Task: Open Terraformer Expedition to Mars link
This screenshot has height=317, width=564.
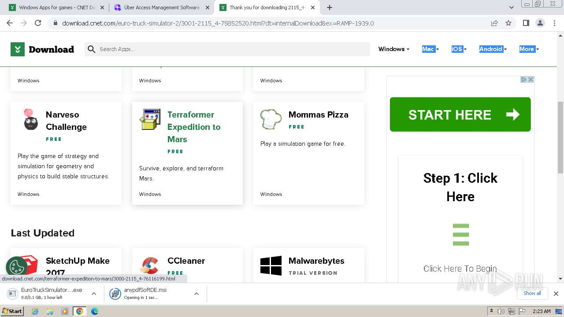Action: click(194, 127)
